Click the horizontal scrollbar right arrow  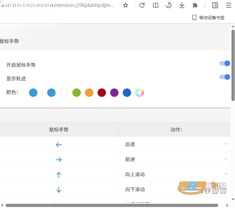tap(227, 205)
